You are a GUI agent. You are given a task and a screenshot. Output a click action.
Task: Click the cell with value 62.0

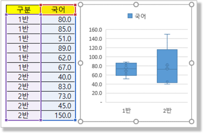58,57
